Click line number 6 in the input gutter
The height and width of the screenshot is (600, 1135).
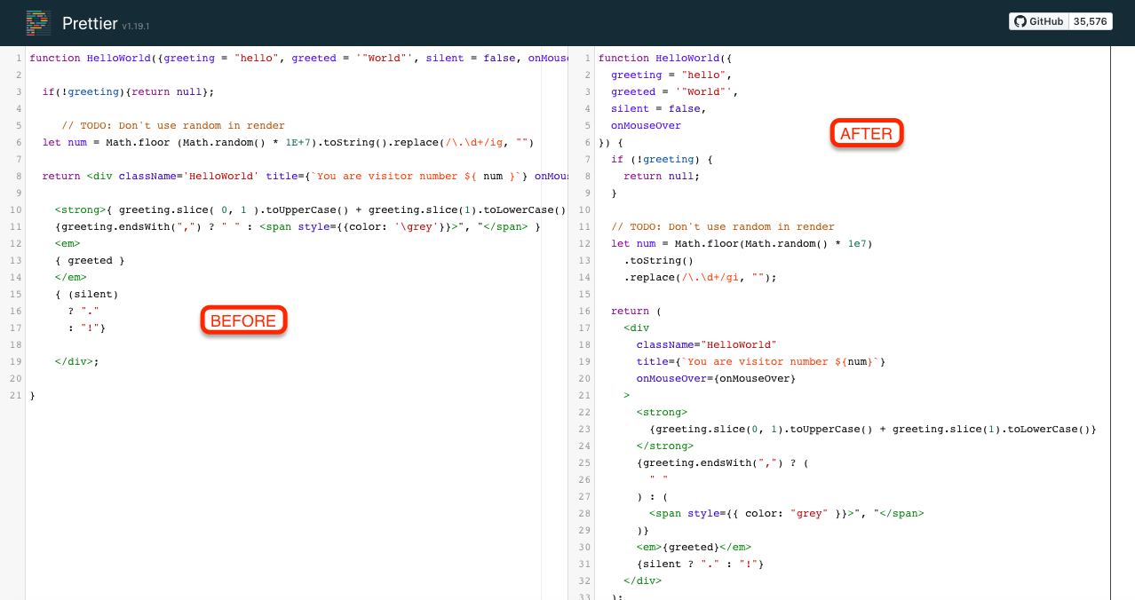pyautogui.click(x=18, y=142)
